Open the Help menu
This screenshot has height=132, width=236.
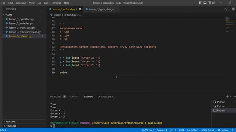66,3
